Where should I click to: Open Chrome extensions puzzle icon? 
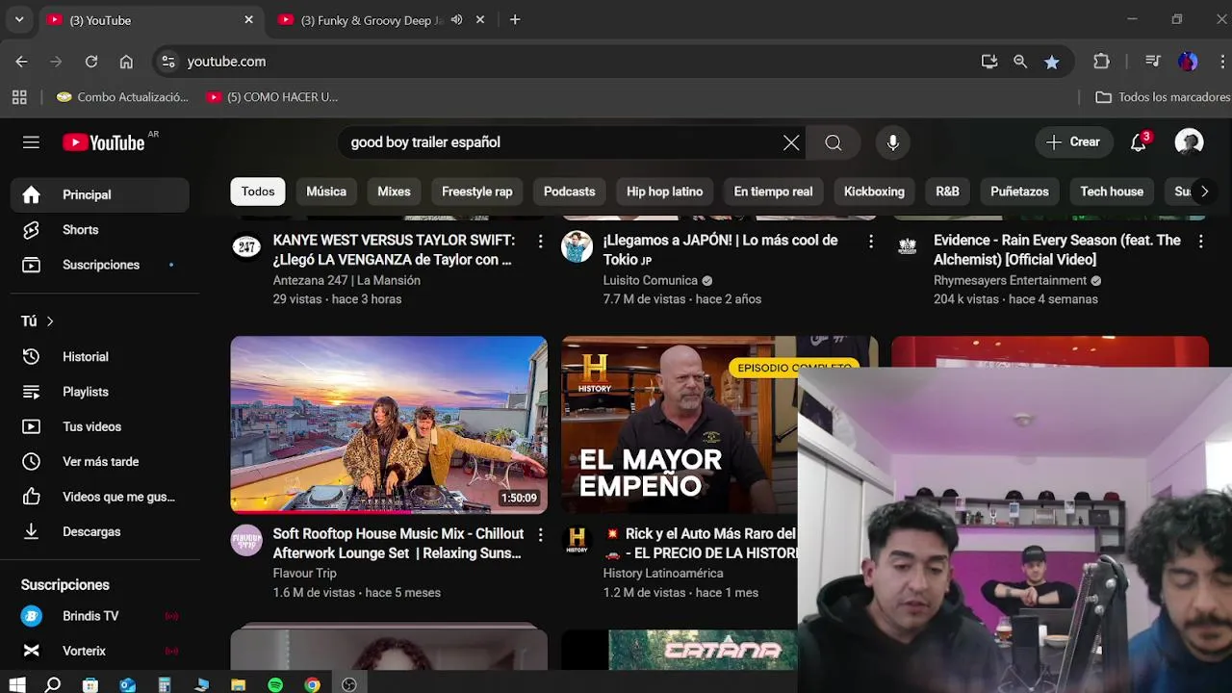(1102, 62)
